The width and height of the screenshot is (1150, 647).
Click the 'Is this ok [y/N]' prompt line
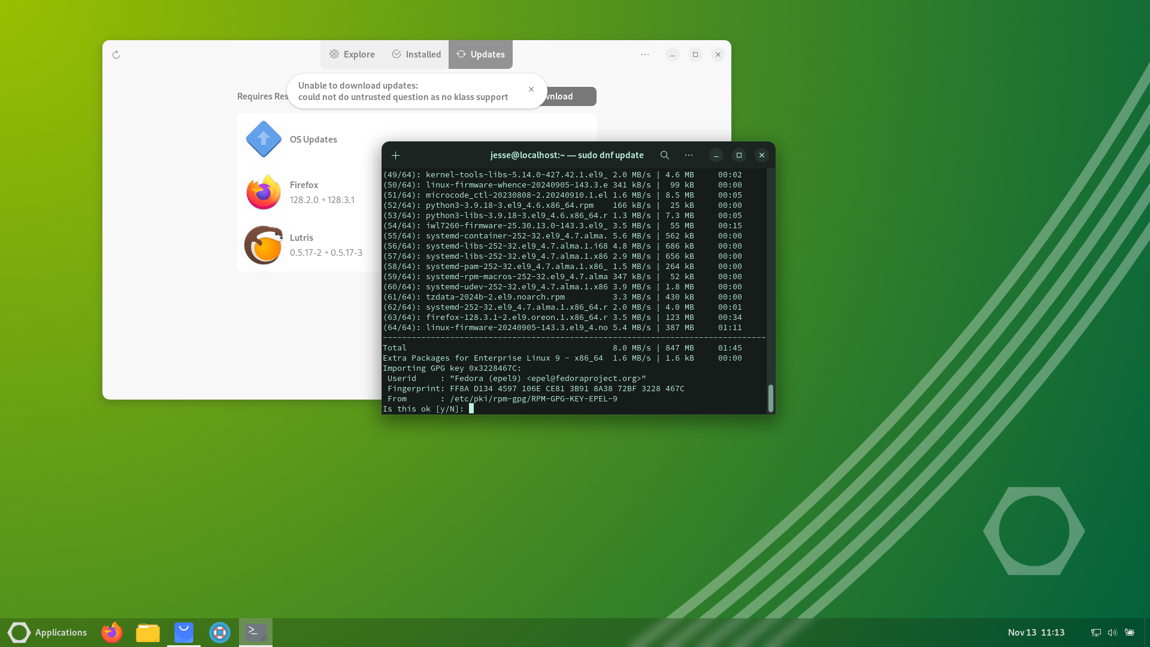[x=423, y=409]
